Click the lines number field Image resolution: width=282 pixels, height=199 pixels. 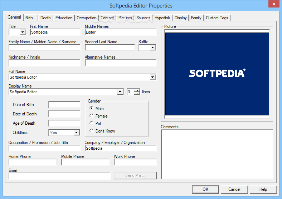(131, 92)
